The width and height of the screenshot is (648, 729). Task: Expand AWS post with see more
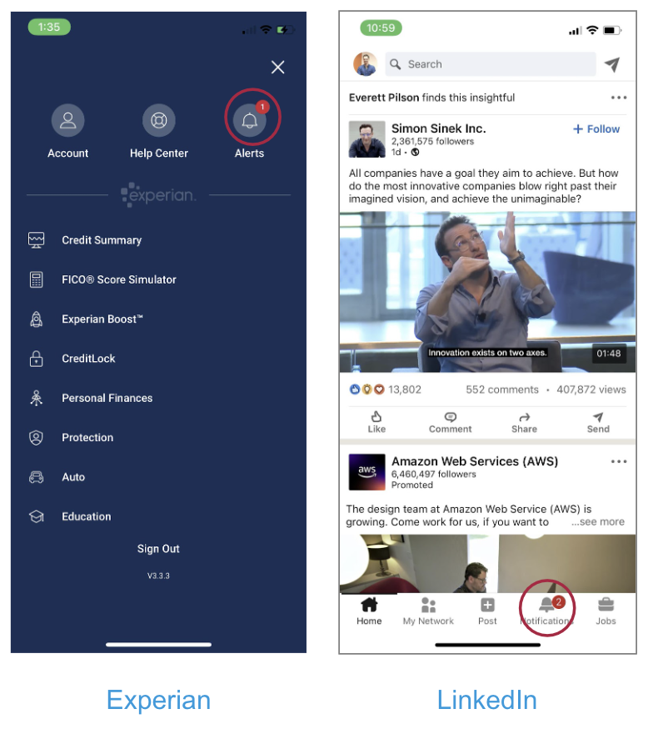598,521
